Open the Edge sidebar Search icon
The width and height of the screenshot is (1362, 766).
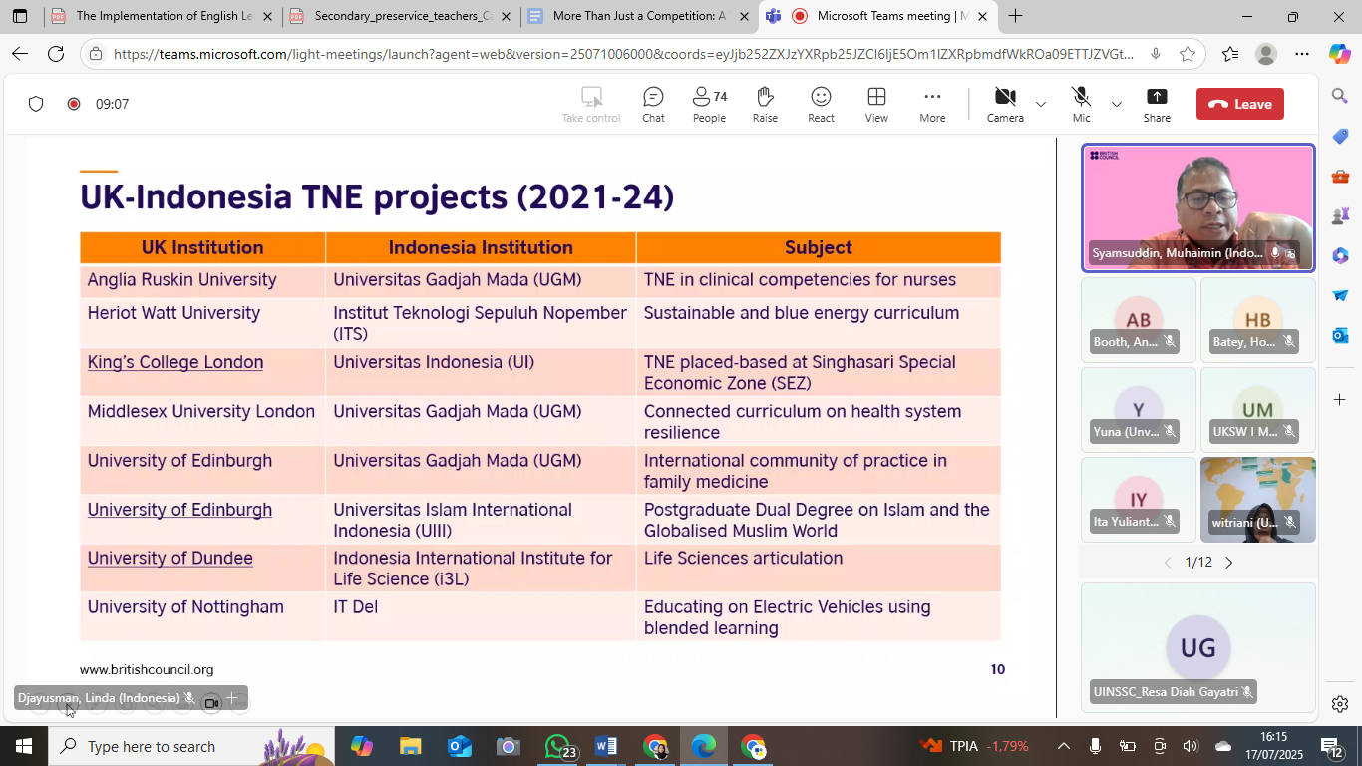click(1339, 96)
